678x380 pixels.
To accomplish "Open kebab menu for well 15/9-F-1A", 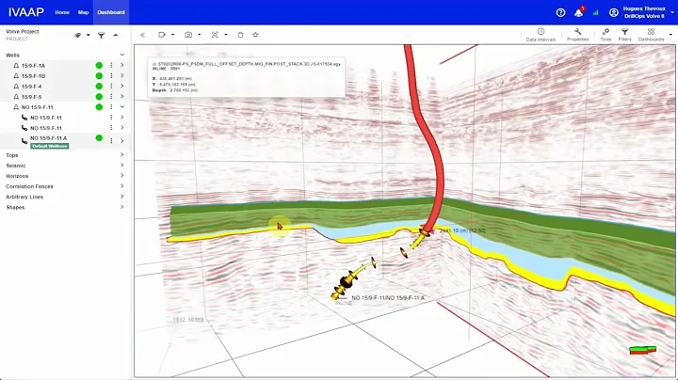I will pyautogui.click(x=111, y=65).
